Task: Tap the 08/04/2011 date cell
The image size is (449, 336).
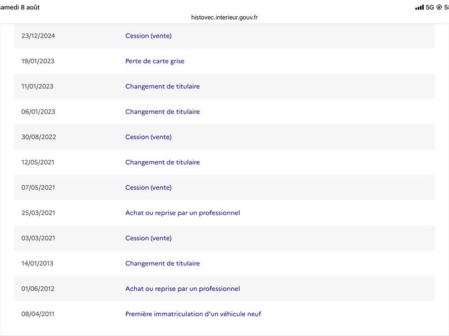Action: [x=38, y=314]
